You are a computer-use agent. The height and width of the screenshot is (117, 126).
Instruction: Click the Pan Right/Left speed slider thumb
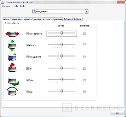pyautogui.click(x=62, y=33)
